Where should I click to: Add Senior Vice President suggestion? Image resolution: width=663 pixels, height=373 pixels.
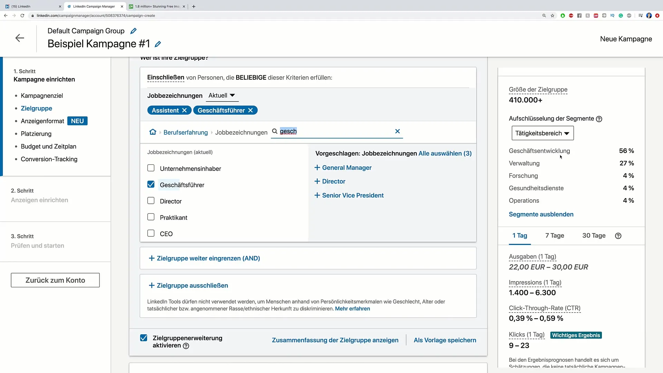pyautogui.click(x=349, y=195)
